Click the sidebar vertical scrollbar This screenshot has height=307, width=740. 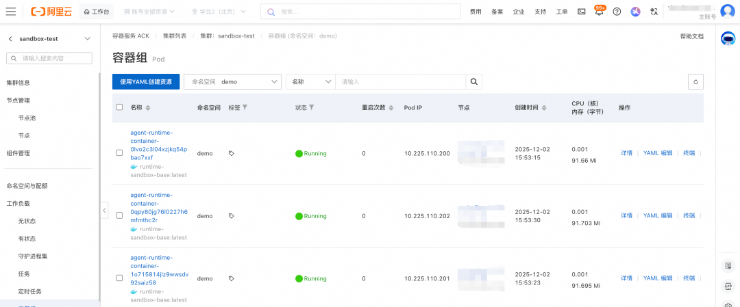pos(99,186)
